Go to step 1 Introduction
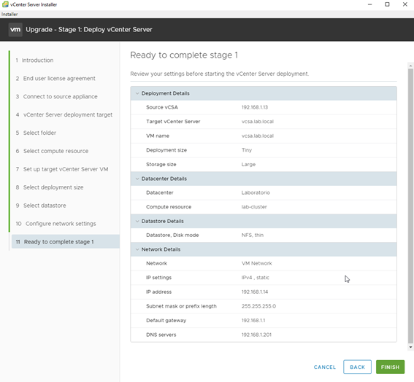414x382 pixels. [34, 61]
